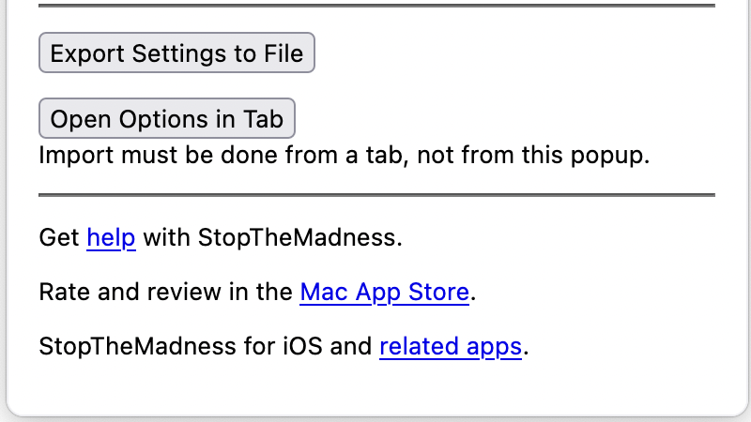Click the divider above Export Settings button

[x=375, y=6]
